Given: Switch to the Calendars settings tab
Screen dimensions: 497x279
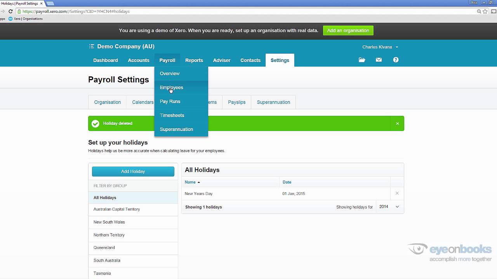Looking at the screenshot, I should (143, 102).
